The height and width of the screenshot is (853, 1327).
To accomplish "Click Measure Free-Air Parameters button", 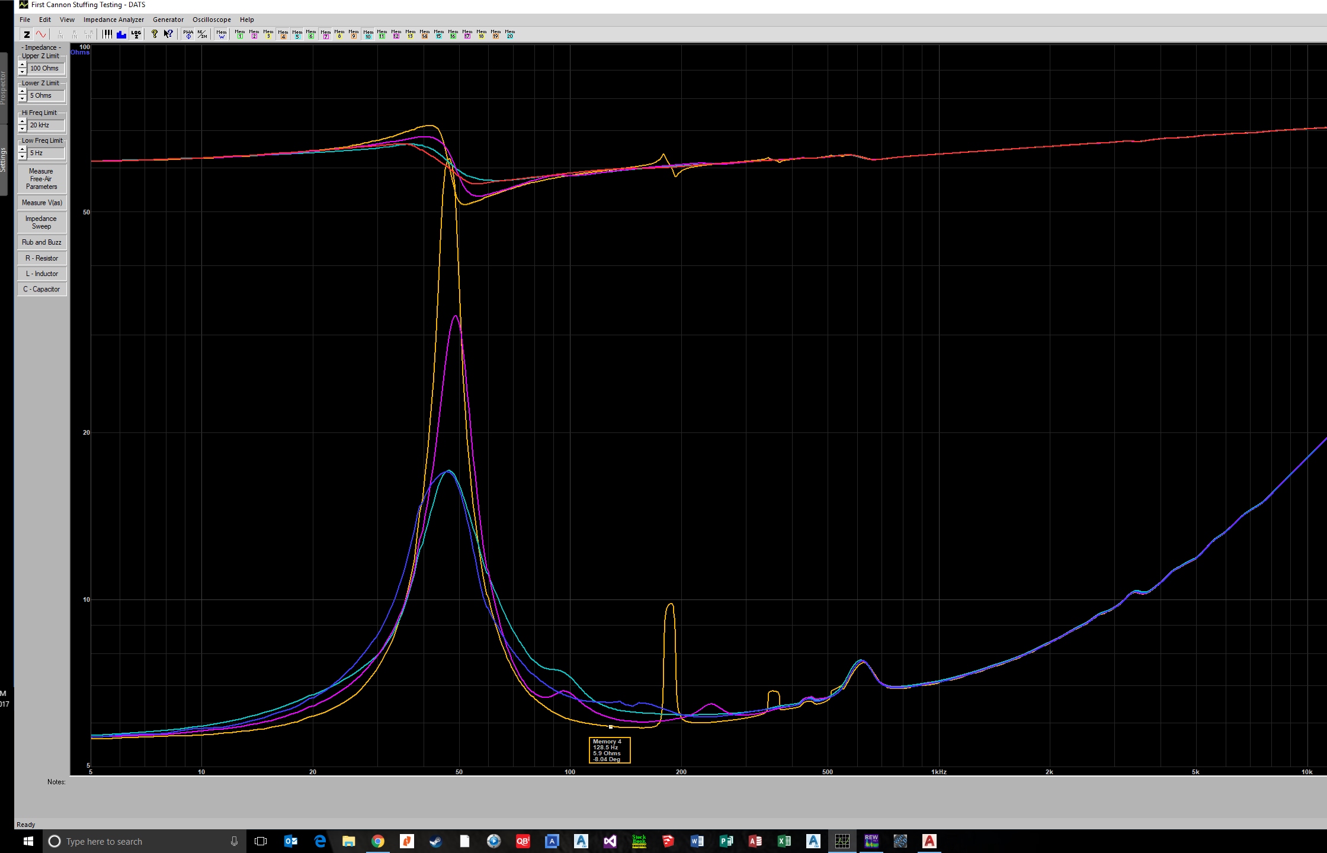I will [x=41, y=179].
